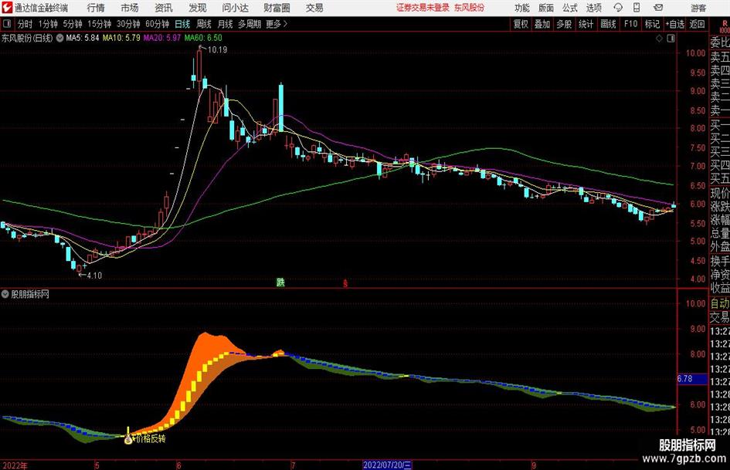Select the 日线 daily period
Screen dimensions: 730x470
[x=182, y=24]
